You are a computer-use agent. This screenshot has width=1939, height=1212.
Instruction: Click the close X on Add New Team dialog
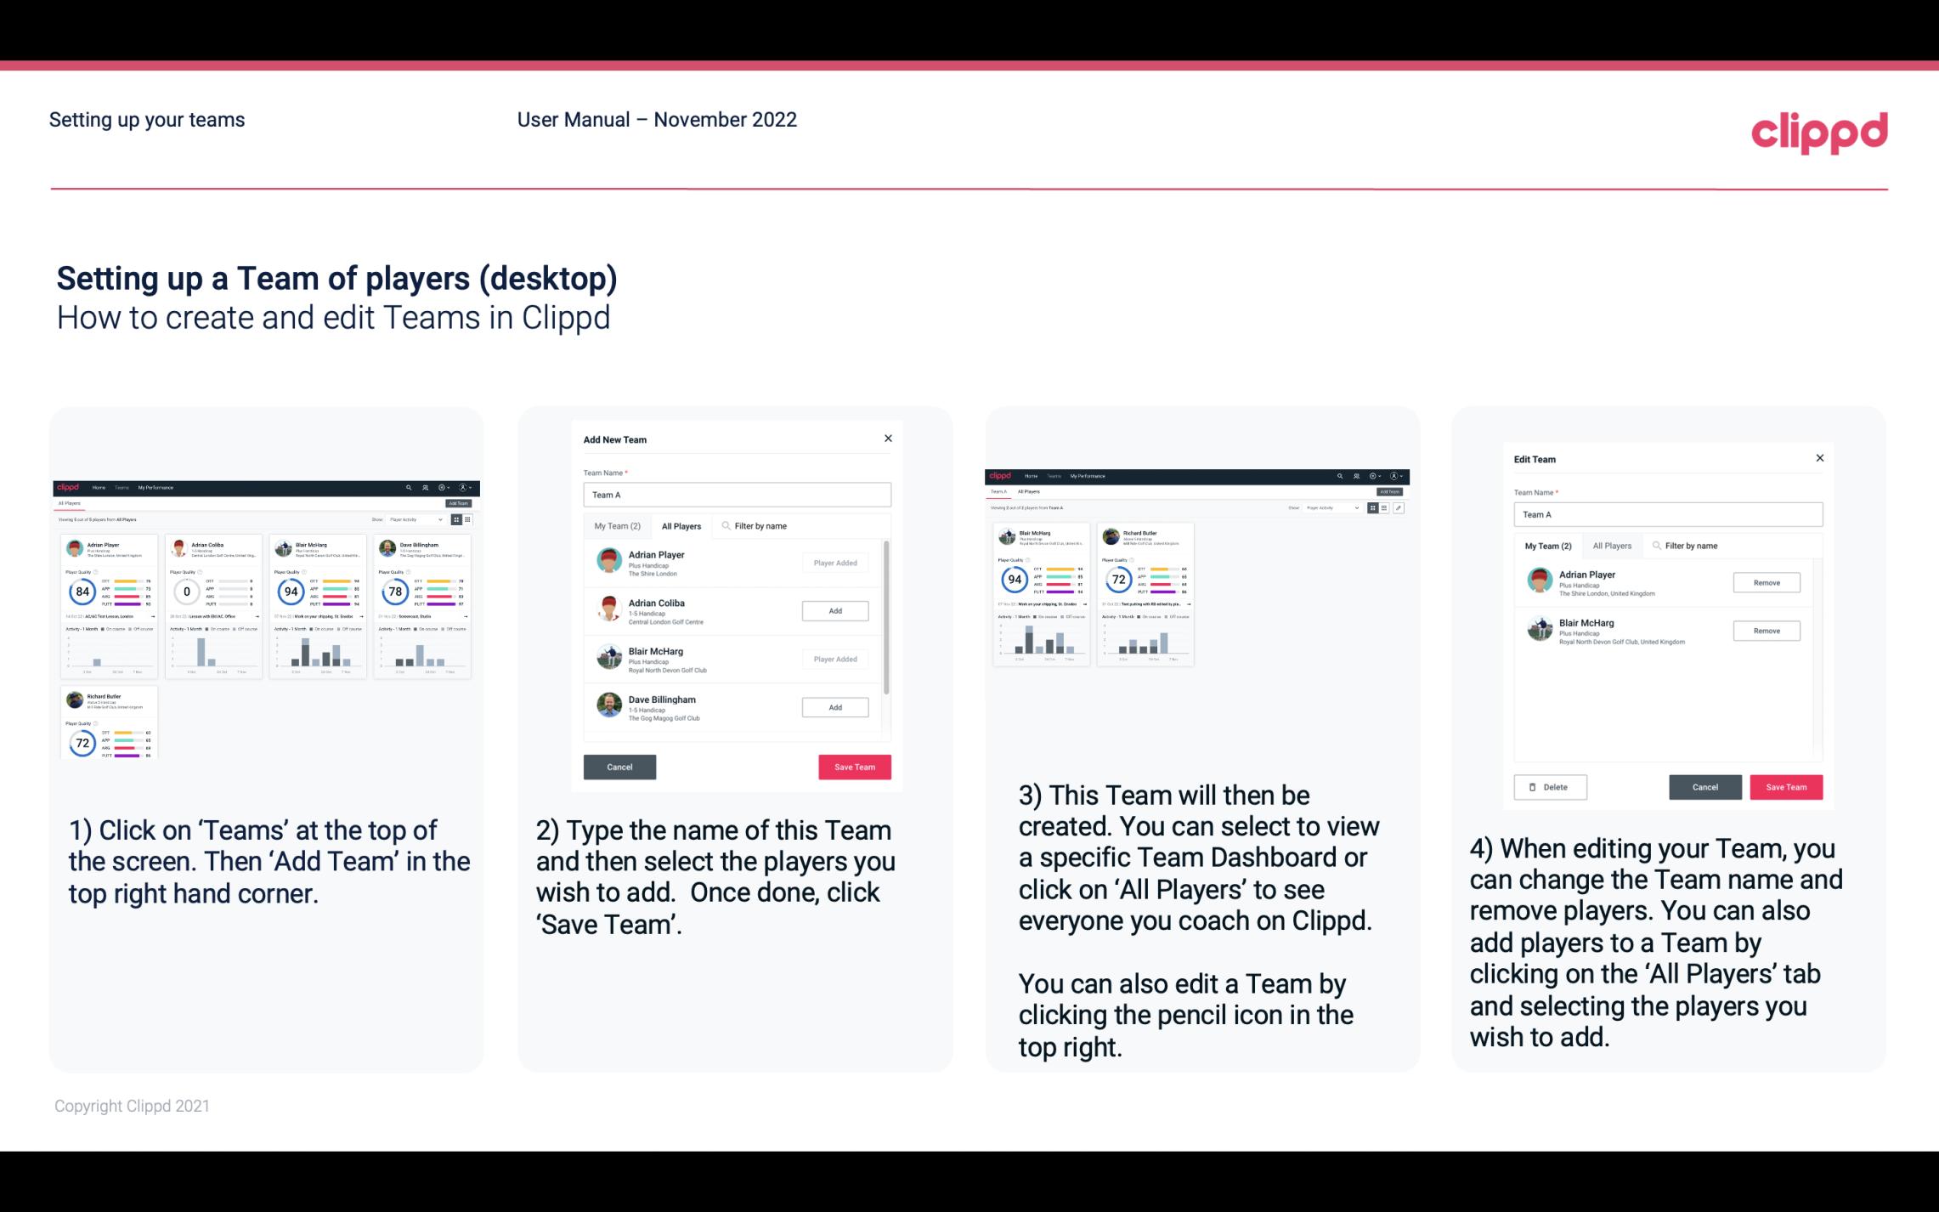[x=888, y=439]
